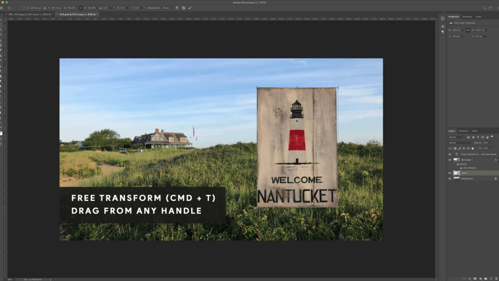This screenshot has width=499, height=281.
Task: Click the rotation angle field in options bar
Action: tap(107, 8)
